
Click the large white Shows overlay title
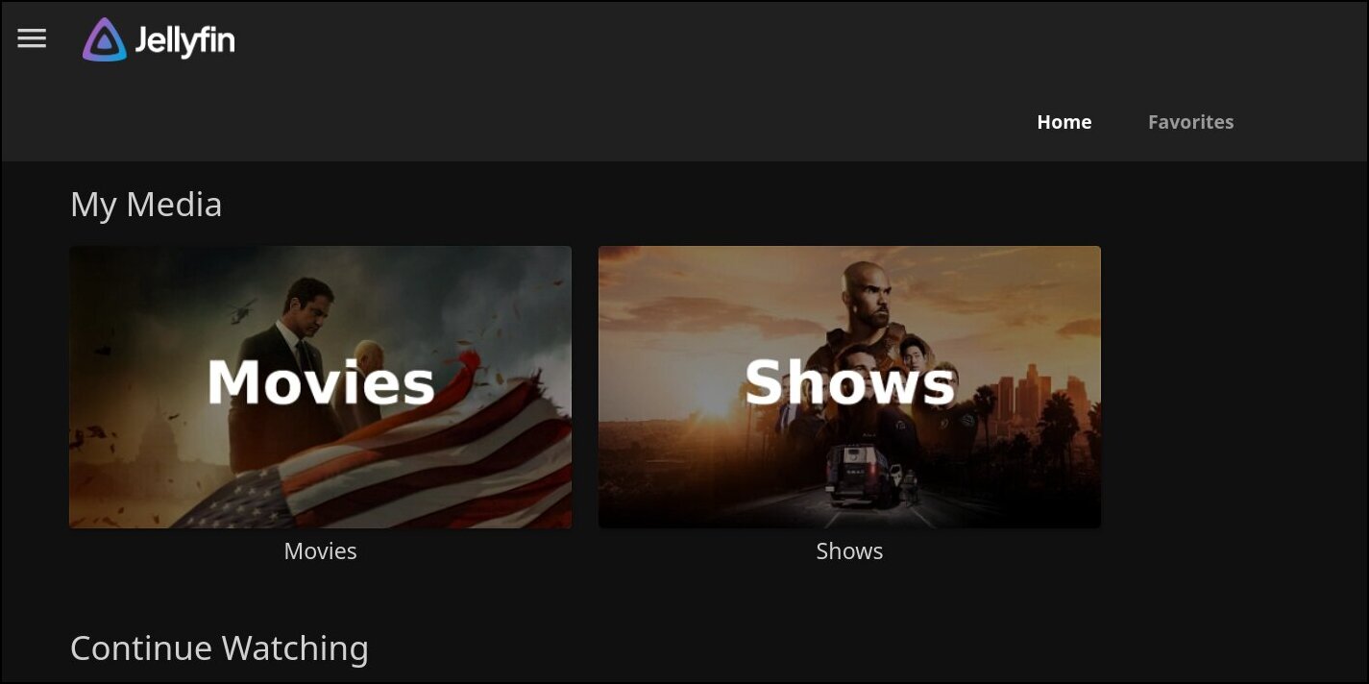(850, 381)
